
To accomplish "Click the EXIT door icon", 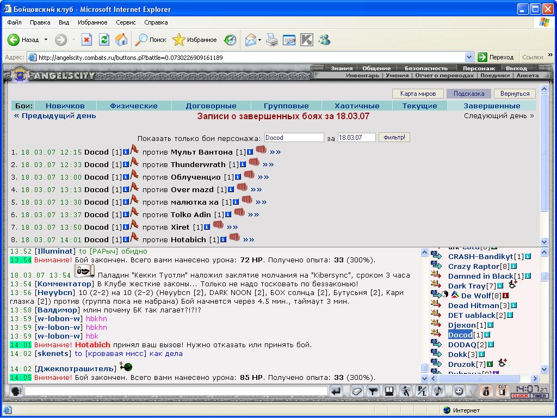I will 502,391.
